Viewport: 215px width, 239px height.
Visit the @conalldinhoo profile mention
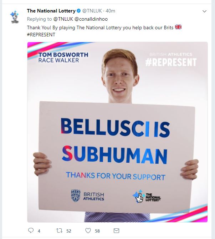(x=91, y=19)
